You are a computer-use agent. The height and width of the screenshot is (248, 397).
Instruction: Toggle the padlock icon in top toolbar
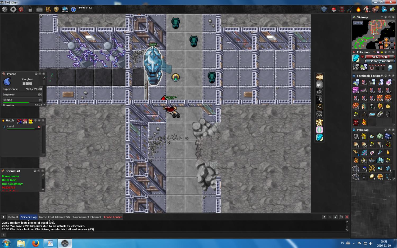(x=30, y=10)
